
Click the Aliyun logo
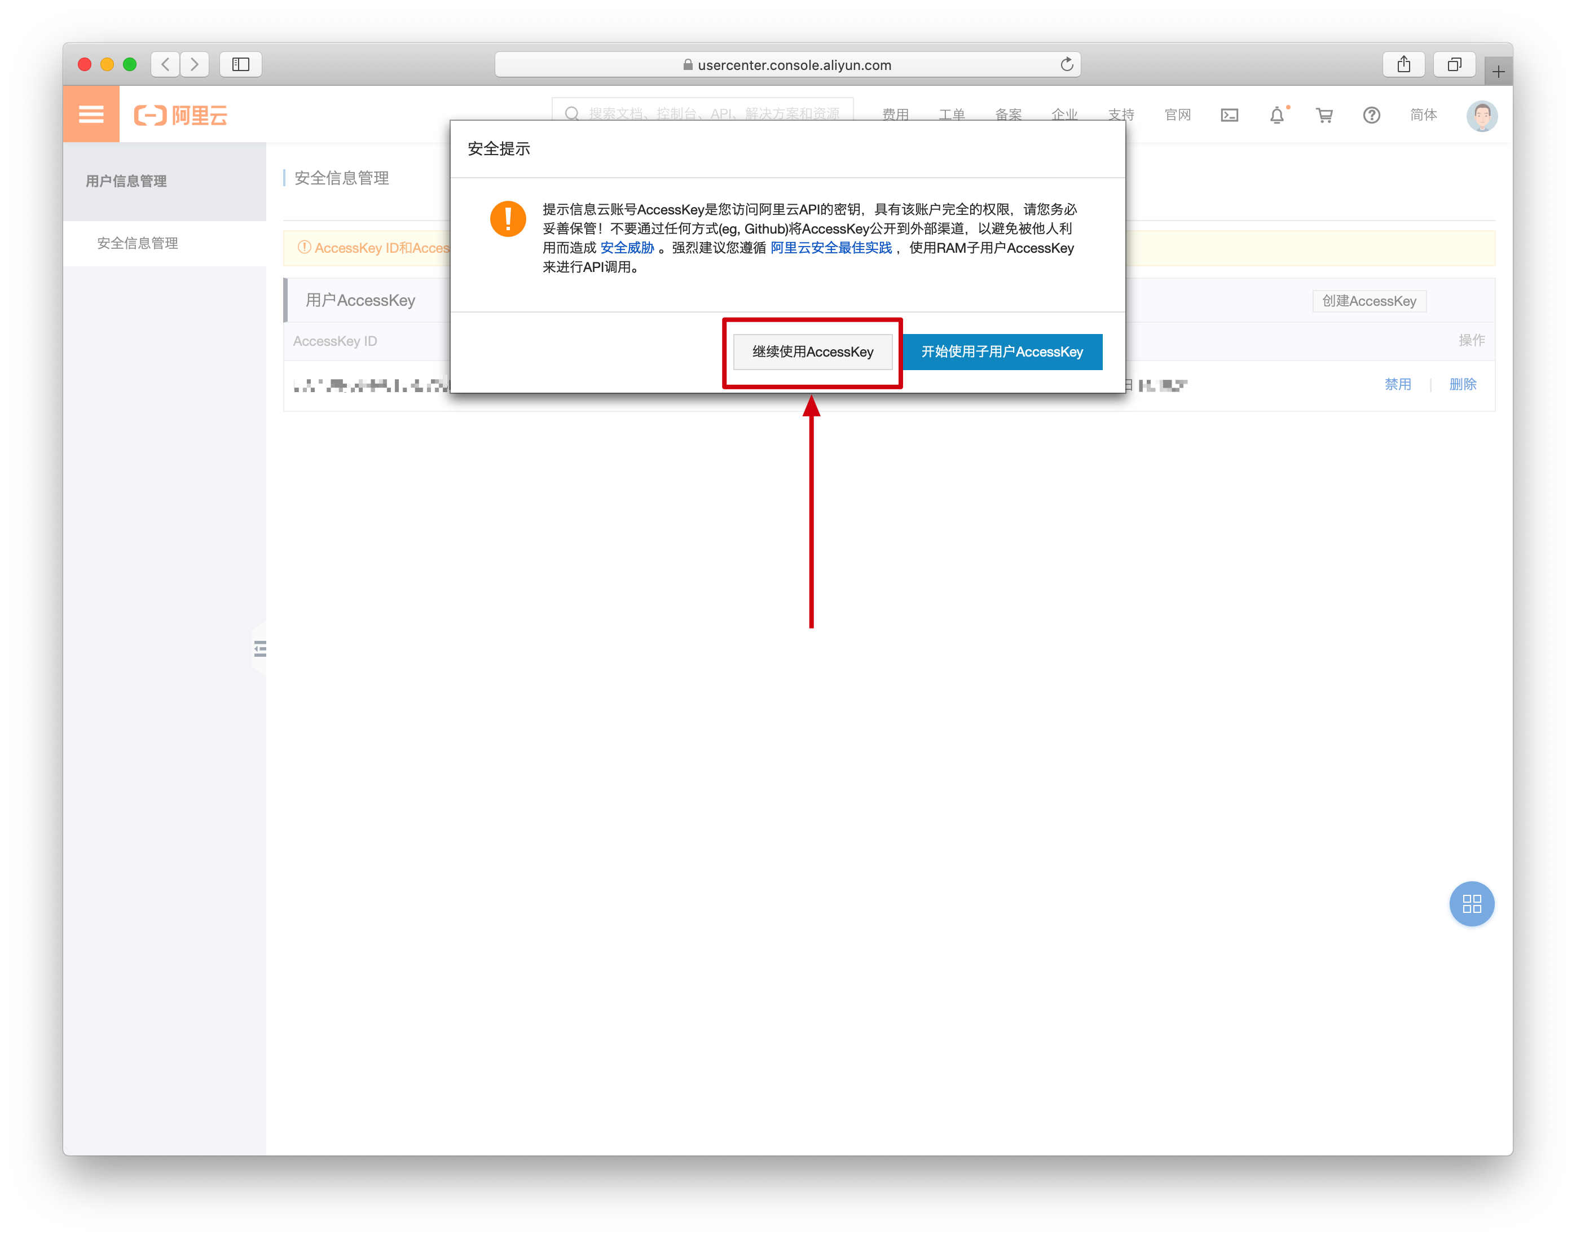pos(181,115)
